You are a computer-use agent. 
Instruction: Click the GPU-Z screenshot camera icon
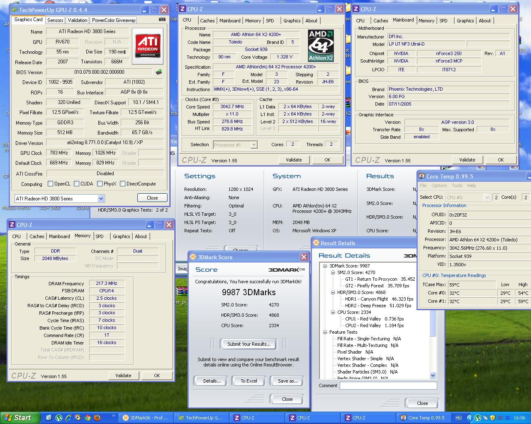(162, 19)
